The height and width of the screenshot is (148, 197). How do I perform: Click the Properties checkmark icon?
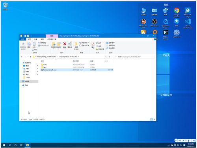93,44
